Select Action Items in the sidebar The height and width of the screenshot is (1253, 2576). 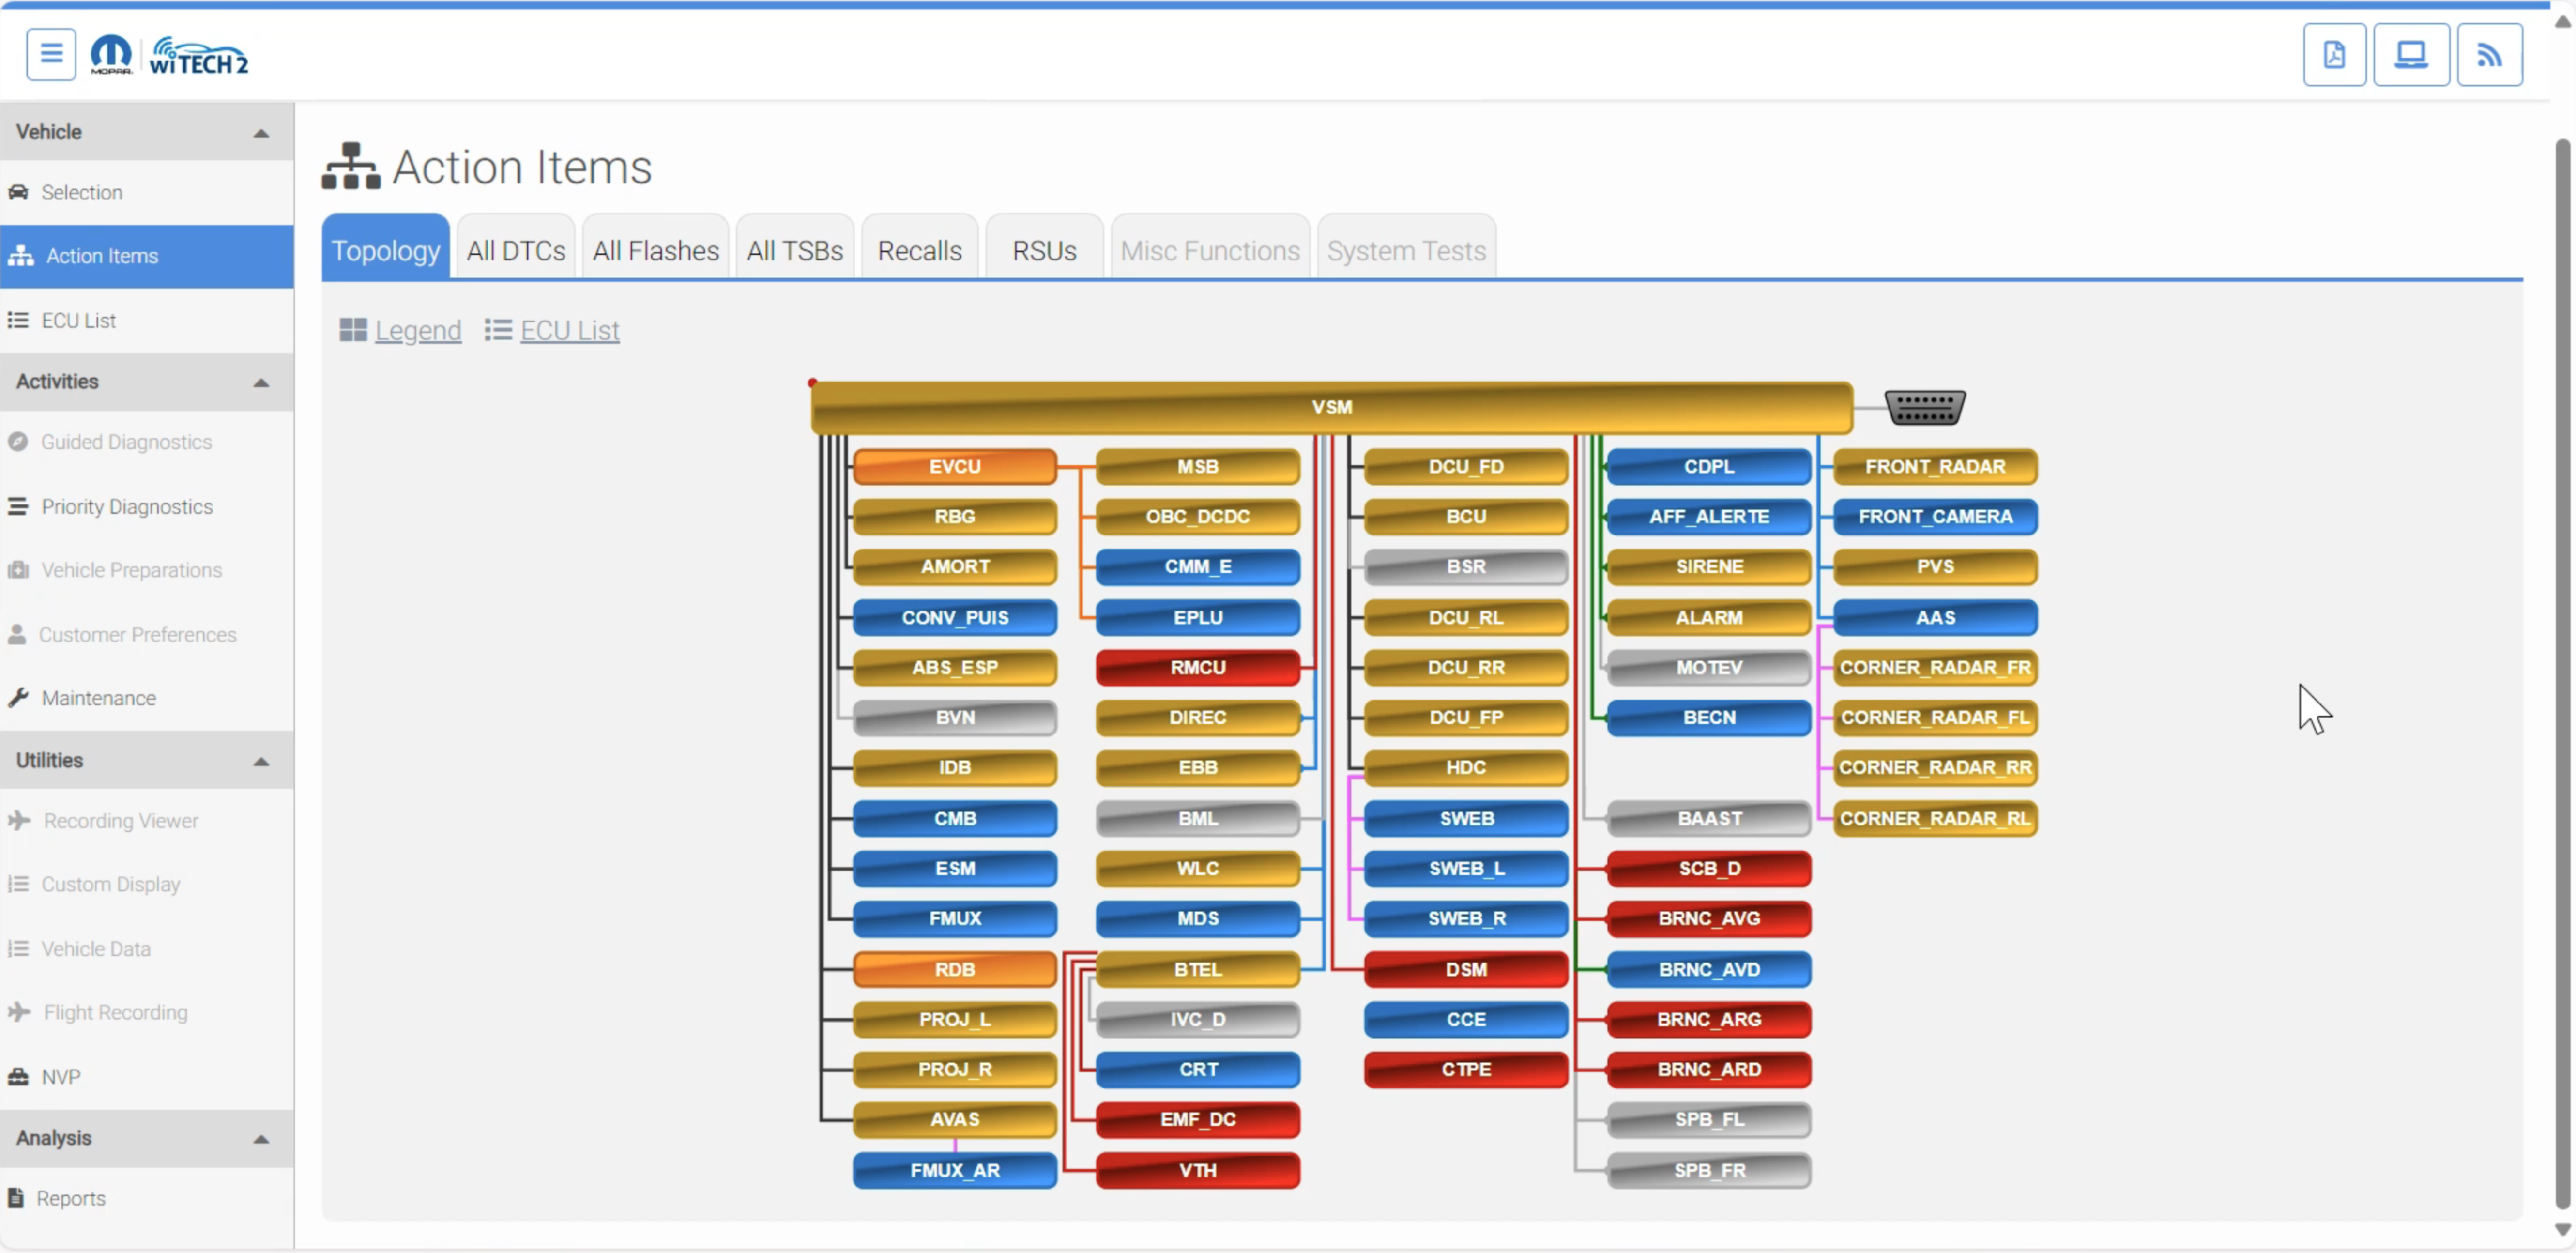tap(147, 256)
